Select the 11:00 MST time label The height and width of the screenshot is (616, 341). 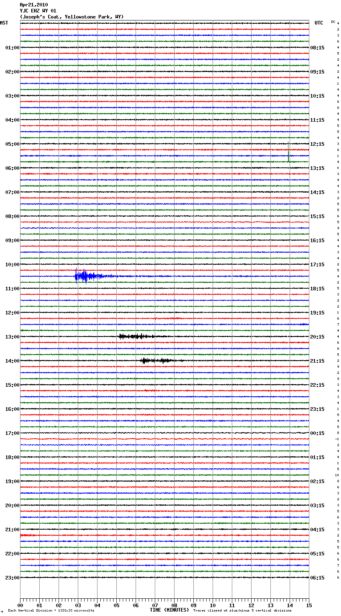(12, 289)
